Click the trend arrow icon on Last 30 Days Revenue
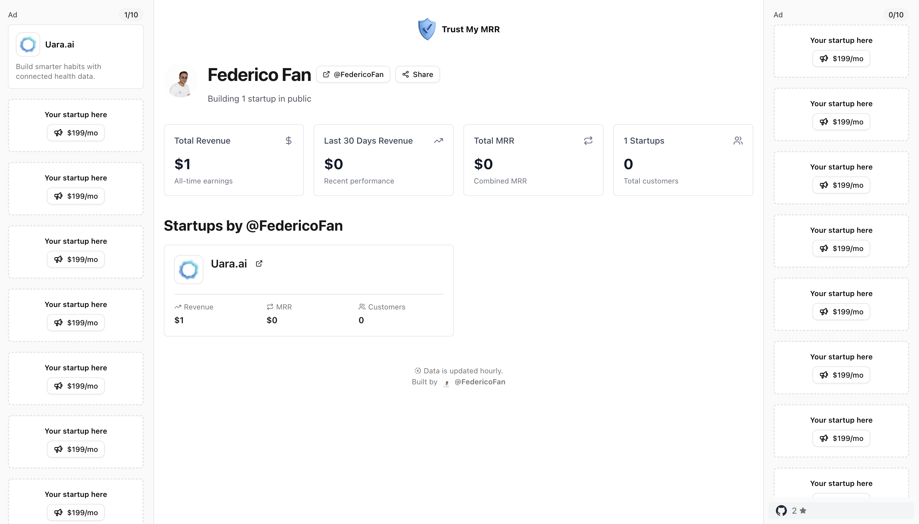The height and width of the screenshot is (524, 919). click(438, 141)
